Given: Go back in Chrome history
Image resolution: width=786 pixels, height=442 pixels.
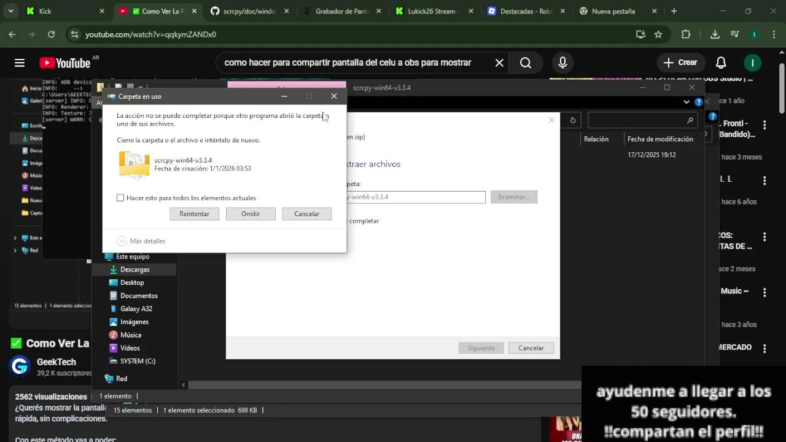Looking at the screenshot, I should 12,34.
